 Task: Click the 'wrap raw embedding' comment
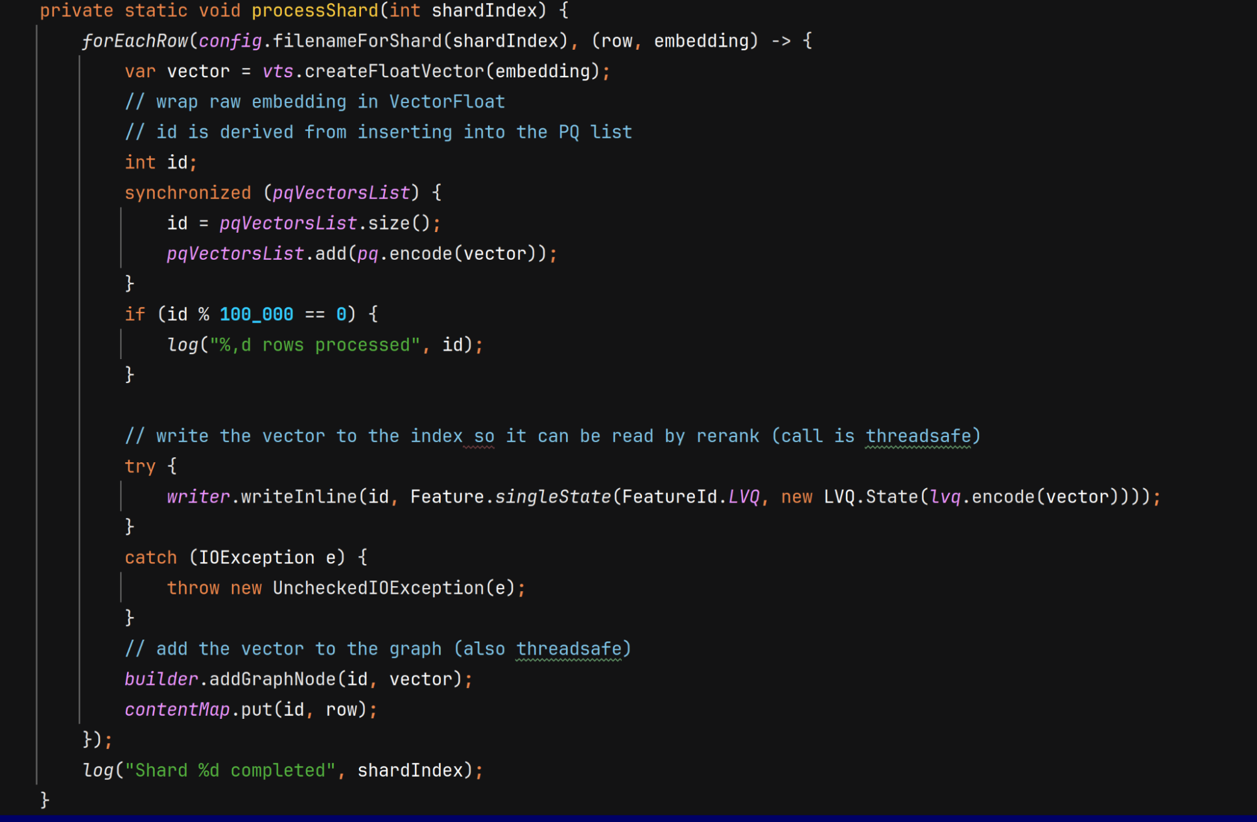tap(314, 102)
